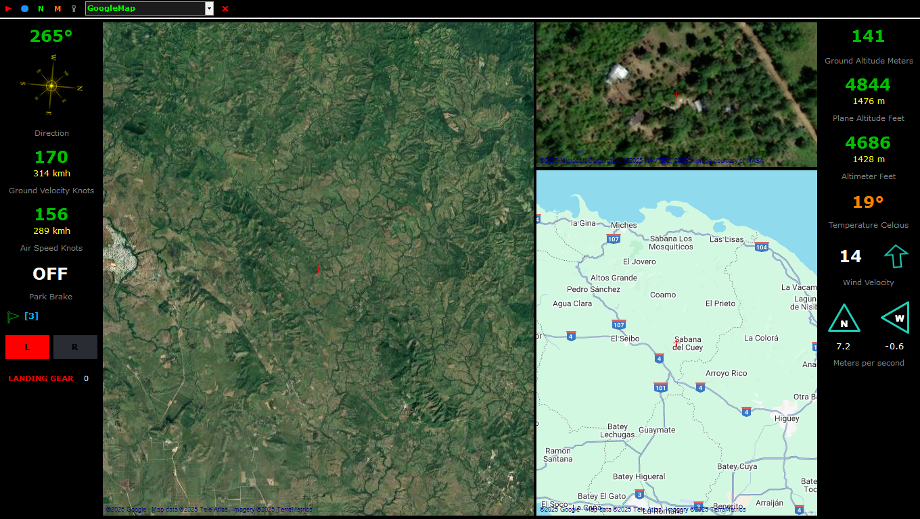Click the wind direction up-arrow icon
920x519 pixels.
tap(896, 257)
